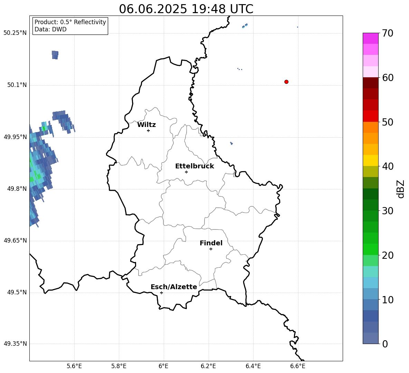The width and height of the screenshot is (409, 373).
Task: Click the magenta top colorbar segment
Action: click(x=370, y=39)
